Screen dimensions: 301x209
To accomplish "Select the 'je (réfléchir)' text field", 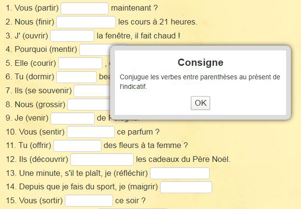I will click(180, 173).
